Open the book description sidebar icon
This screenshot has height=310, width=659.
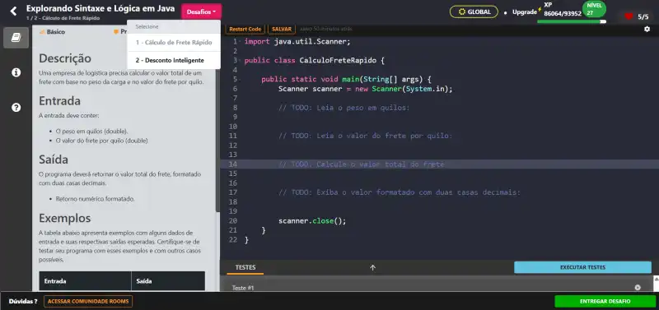click(x=16, y=38)
